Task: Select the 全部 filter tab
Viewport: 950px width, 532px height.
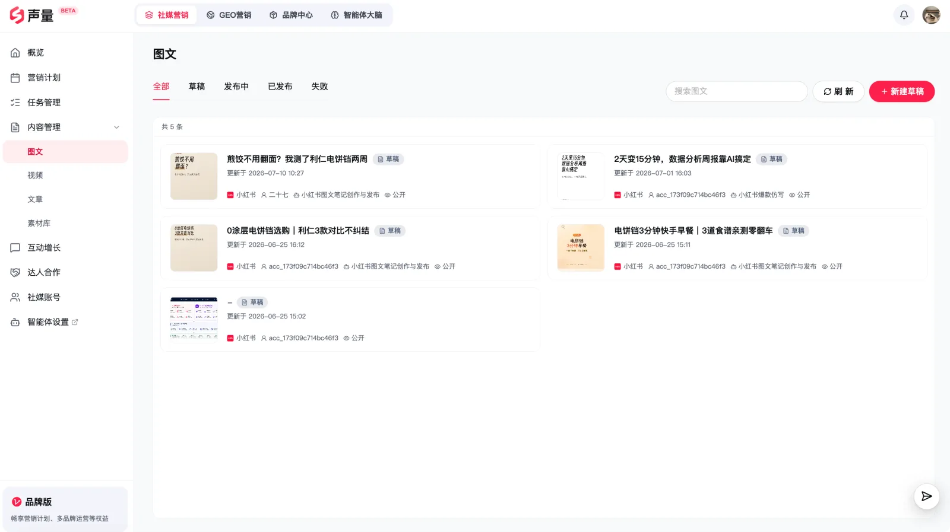Action: tap(161, 87)
